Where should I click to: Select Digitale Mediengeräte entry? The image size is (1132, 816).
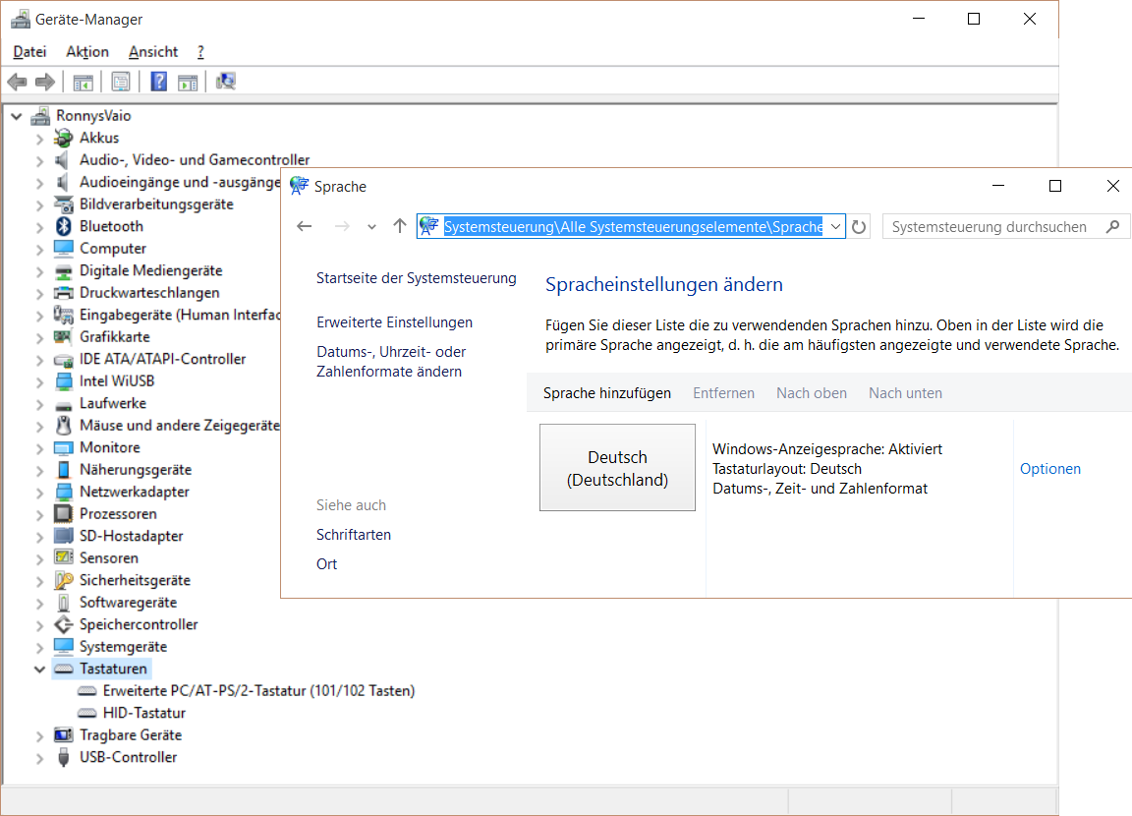click(151, 270)
